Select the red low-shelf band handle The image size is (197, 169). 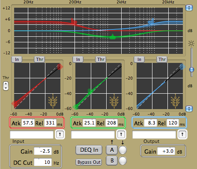tap(74, 21)
